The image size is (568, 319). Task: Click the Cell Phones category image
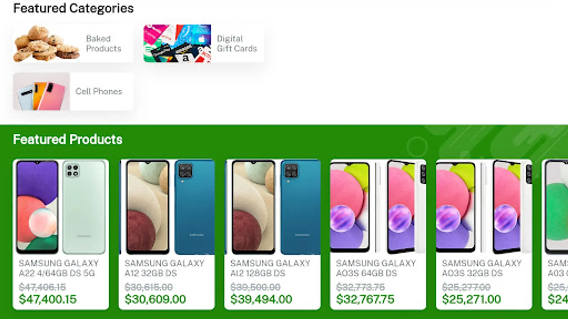point(42,91)
